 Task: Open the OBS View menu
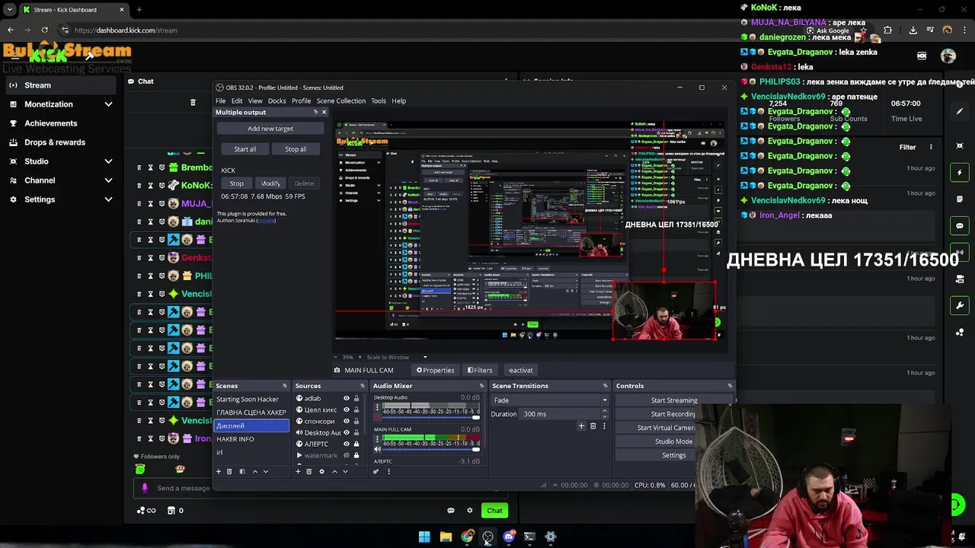[255, 100]
